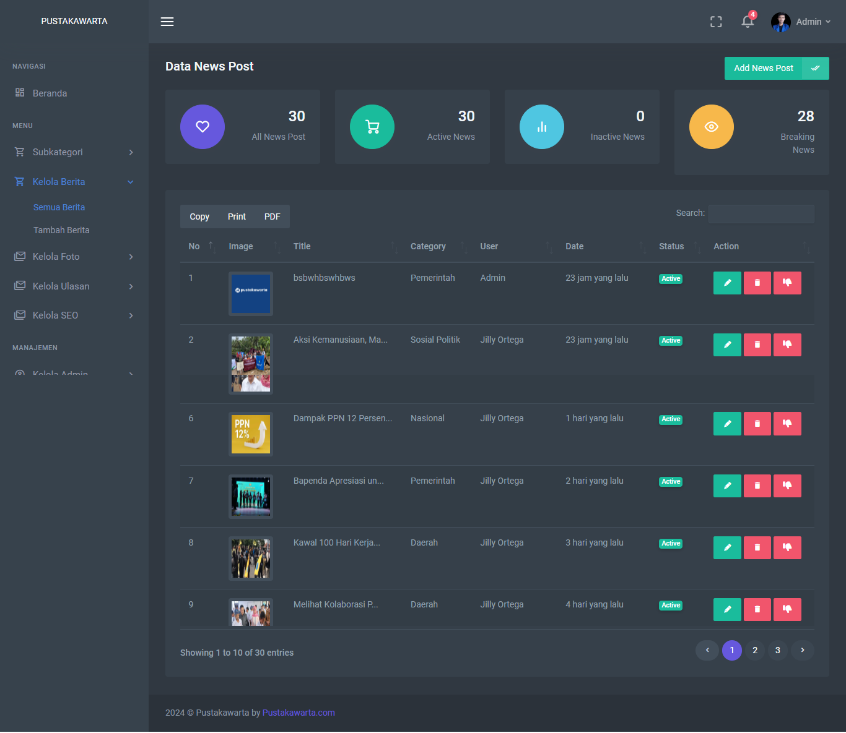
Task: Thumbs-down the Melihat Kolaborasi post
Action: point(787,609)
